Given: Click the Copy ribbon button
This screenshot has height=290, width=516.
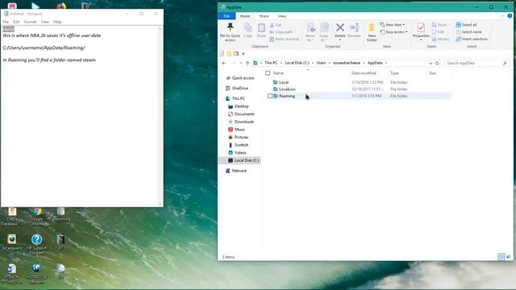Looking at the screenshot, I should [x=248, y=31].
